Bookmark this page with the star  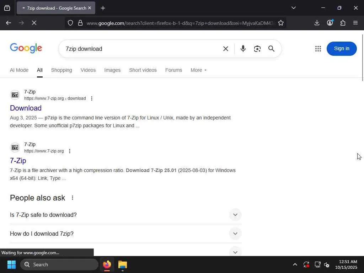[x=281, y=23]
